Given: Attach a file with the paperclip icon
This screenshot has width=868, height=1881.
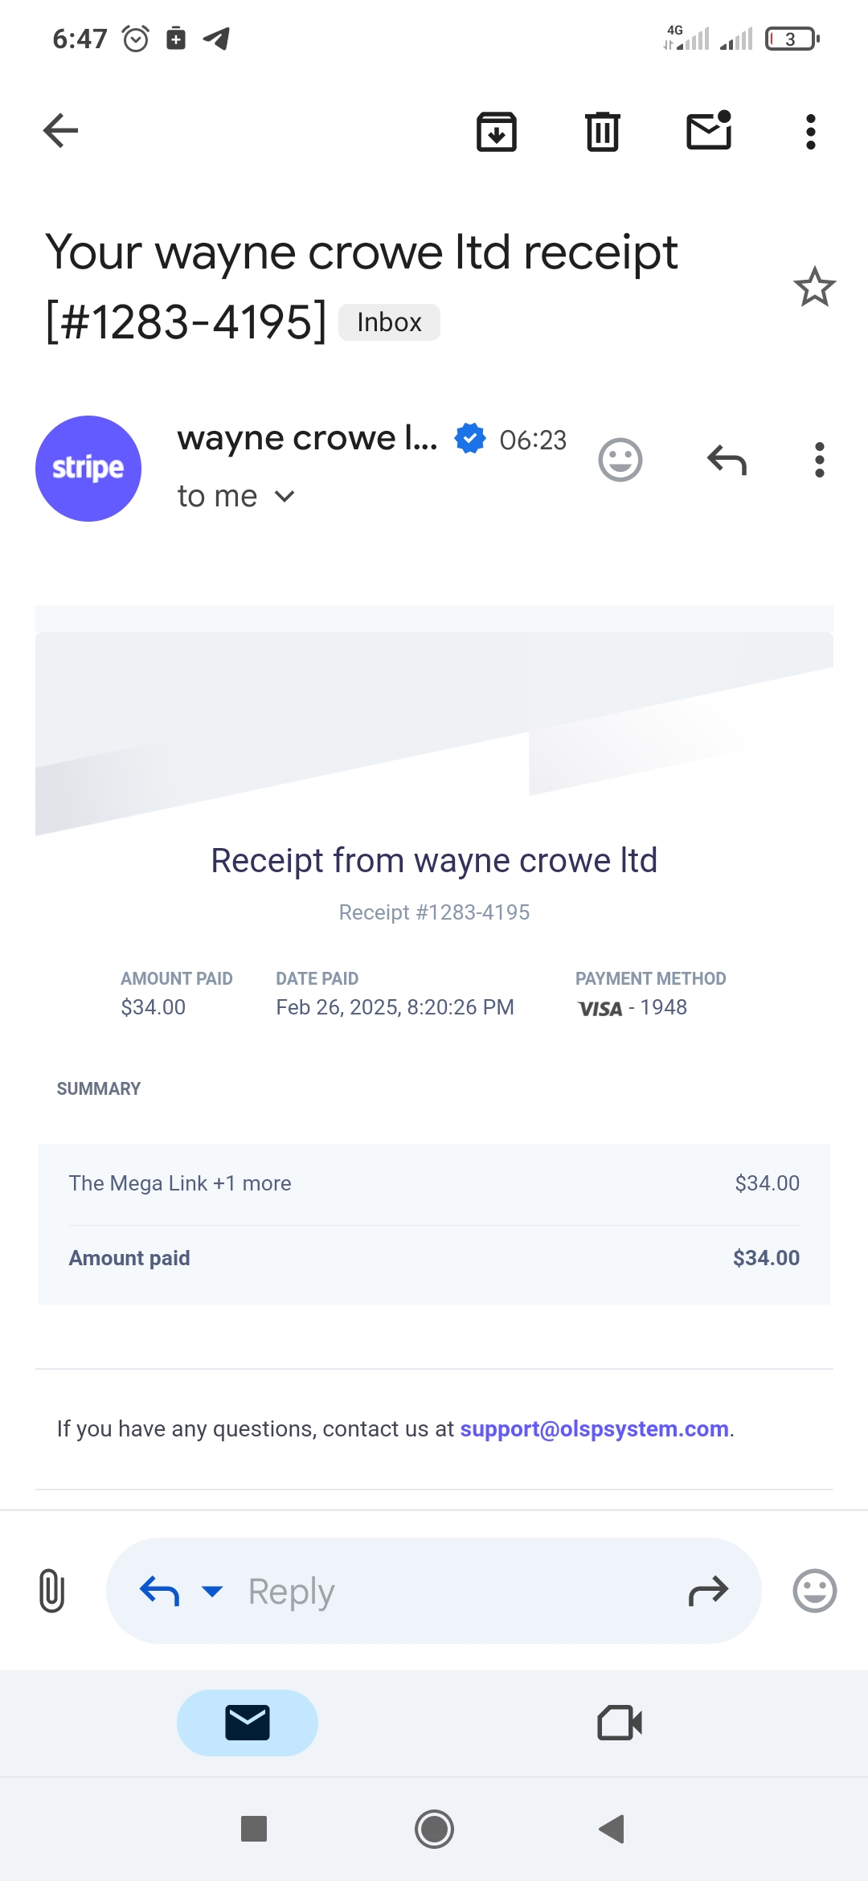Looking at the screenshot, I should [52, 1591].
